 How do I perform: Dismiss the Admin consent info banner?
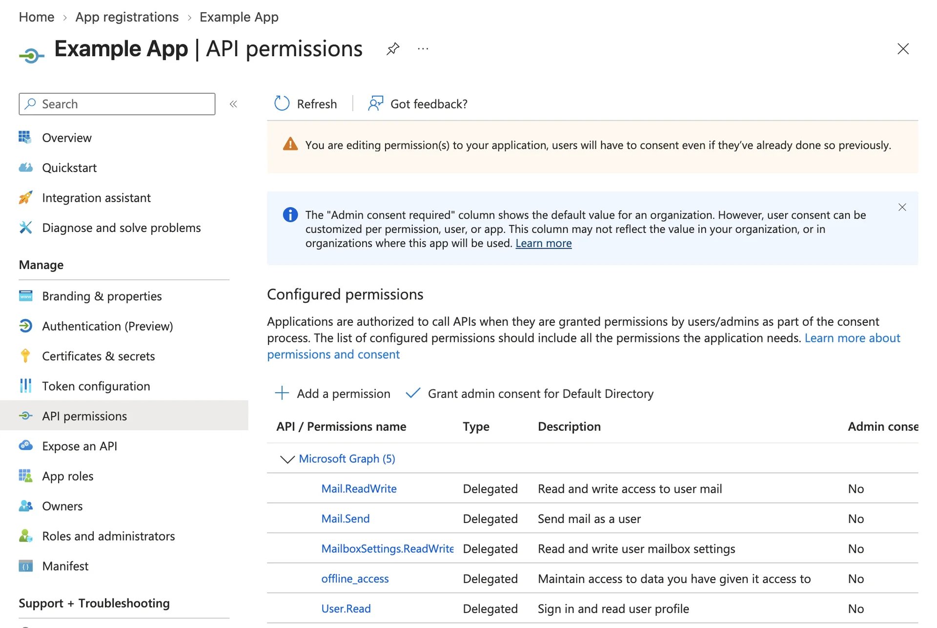click(x=902, y=207)
